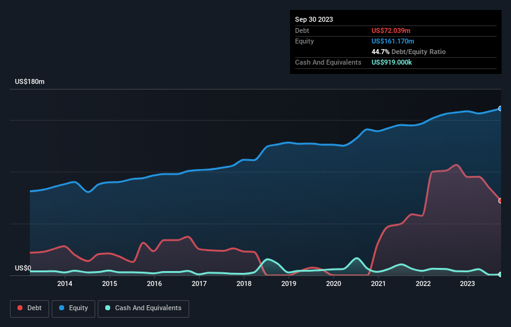Image resolution: width=511 pixels, height=327 pixels.
Task: Click the US$72.039m Debt value in tooltip
Action: [392, 30]
